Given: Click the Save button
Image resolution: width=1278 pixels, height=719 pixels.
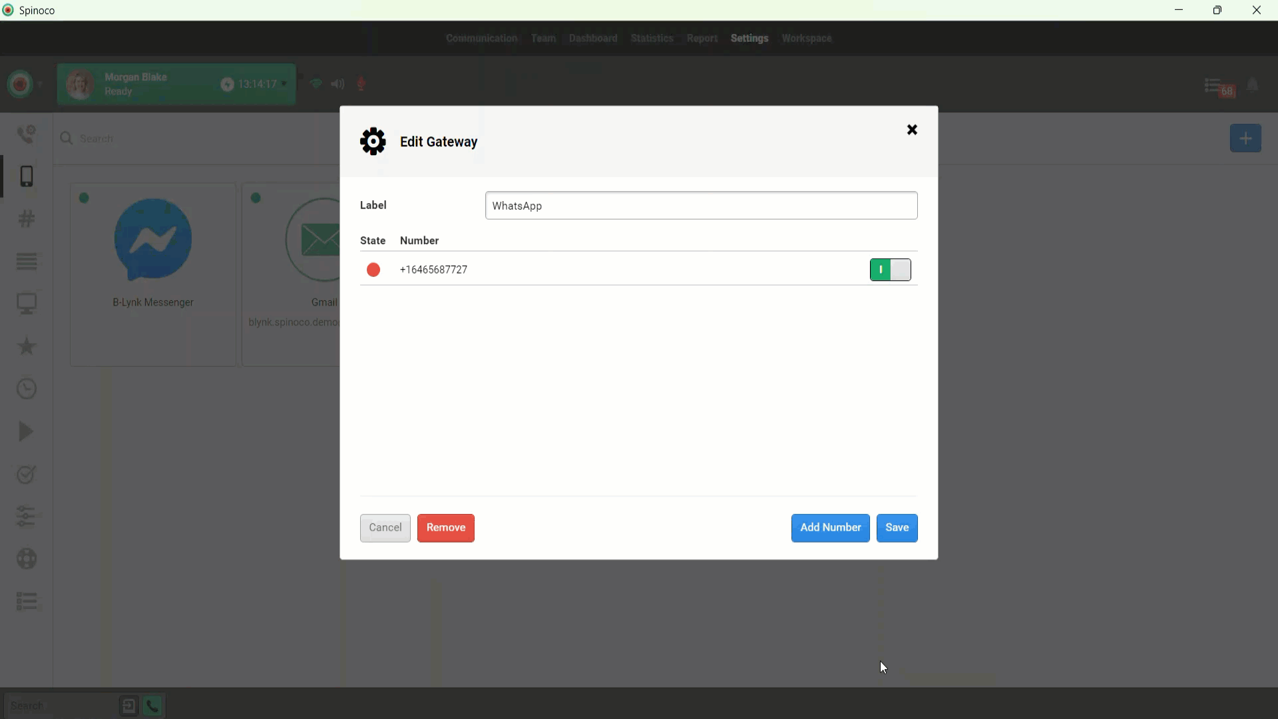Looking at the screenshot, I should coord(897,528).
